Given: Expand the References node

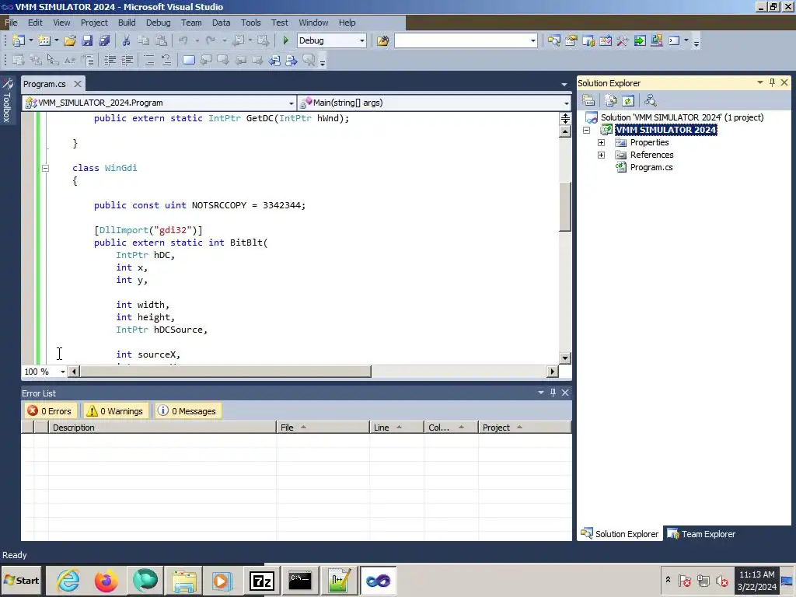Looking at the screenshot, I should 601,155.
